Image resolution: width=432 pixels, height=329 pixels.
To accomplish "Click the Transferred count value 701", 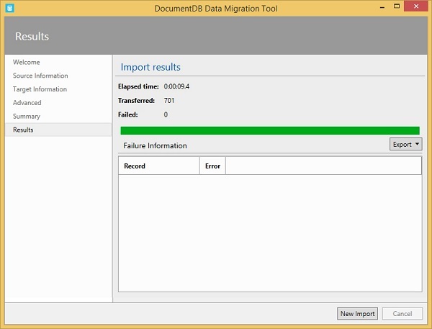I will pyautogui.click(x=169, y=100).
